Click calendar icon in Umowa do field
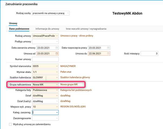163x129 pixels. click(x=108, y=53)
